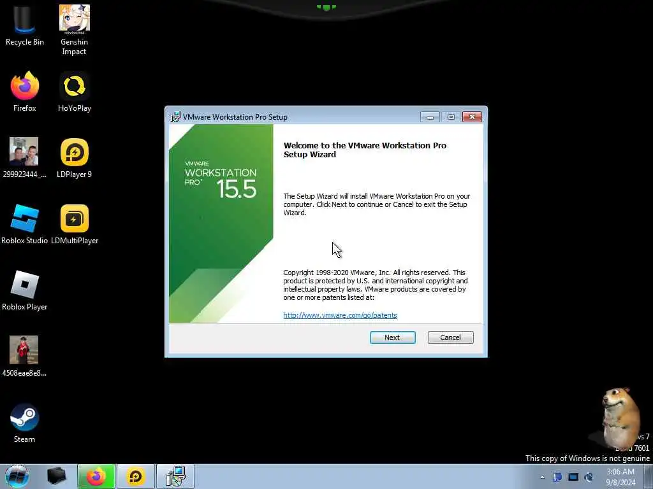Select the LDMultiPlayer desktop icon

pos(75,224)
